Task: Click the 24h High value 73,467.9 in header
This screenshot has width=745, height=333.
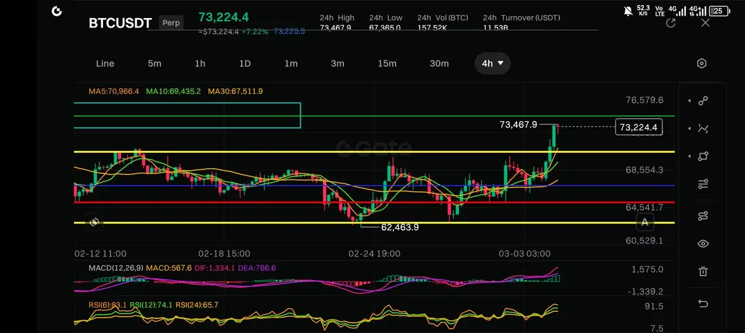Action: coord(335,27)
